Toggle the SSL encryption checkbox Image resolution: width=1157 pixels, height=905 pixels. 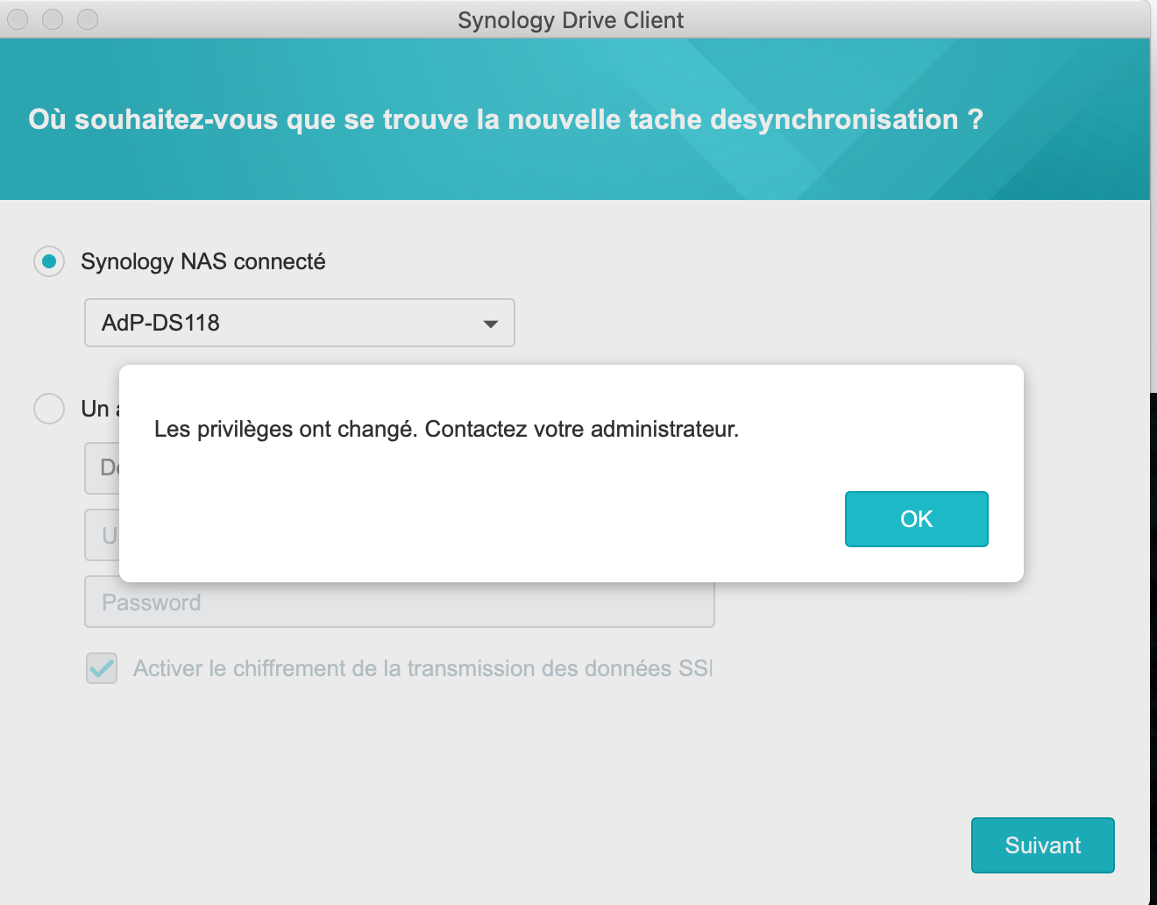click(102, 669)
